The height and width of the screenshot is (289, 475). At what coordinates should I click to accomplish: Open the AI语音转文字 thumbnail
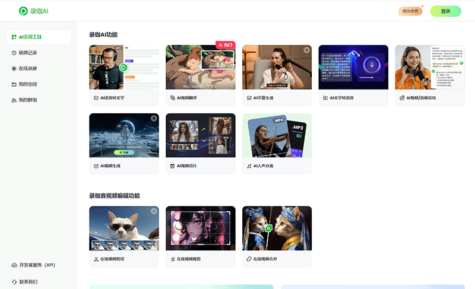pyautogui.click(x=124, y=66)
